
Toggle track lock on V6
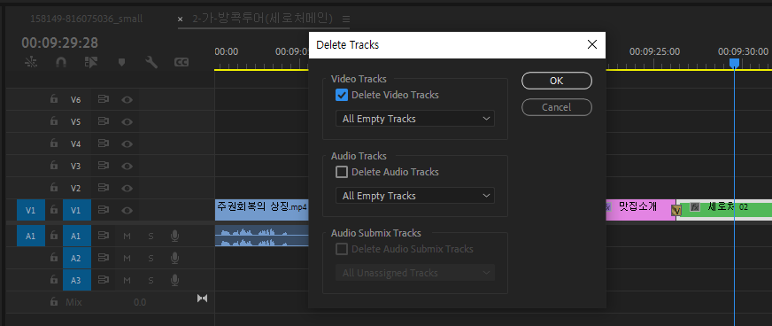pyautogui.click(x=54, y=99)
